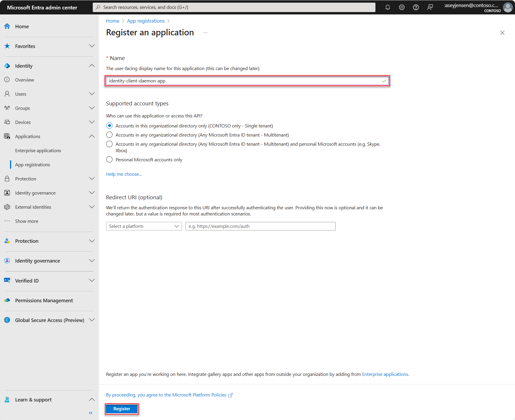Screen dimensions: 515x420
Task: Click the help question mark icon
Action: (x=416, y=7)
